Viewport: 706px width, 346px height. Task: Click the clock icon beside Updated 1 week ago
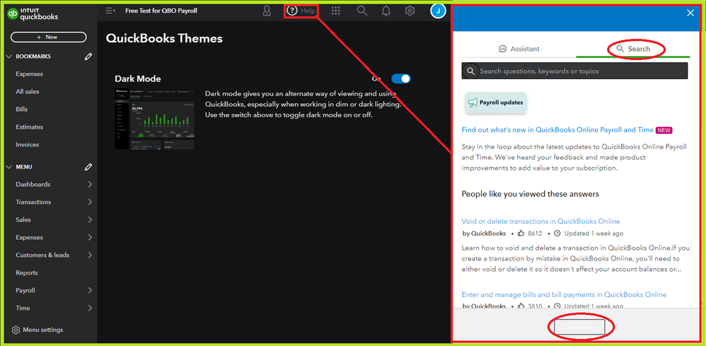click(x=557, y=233)
